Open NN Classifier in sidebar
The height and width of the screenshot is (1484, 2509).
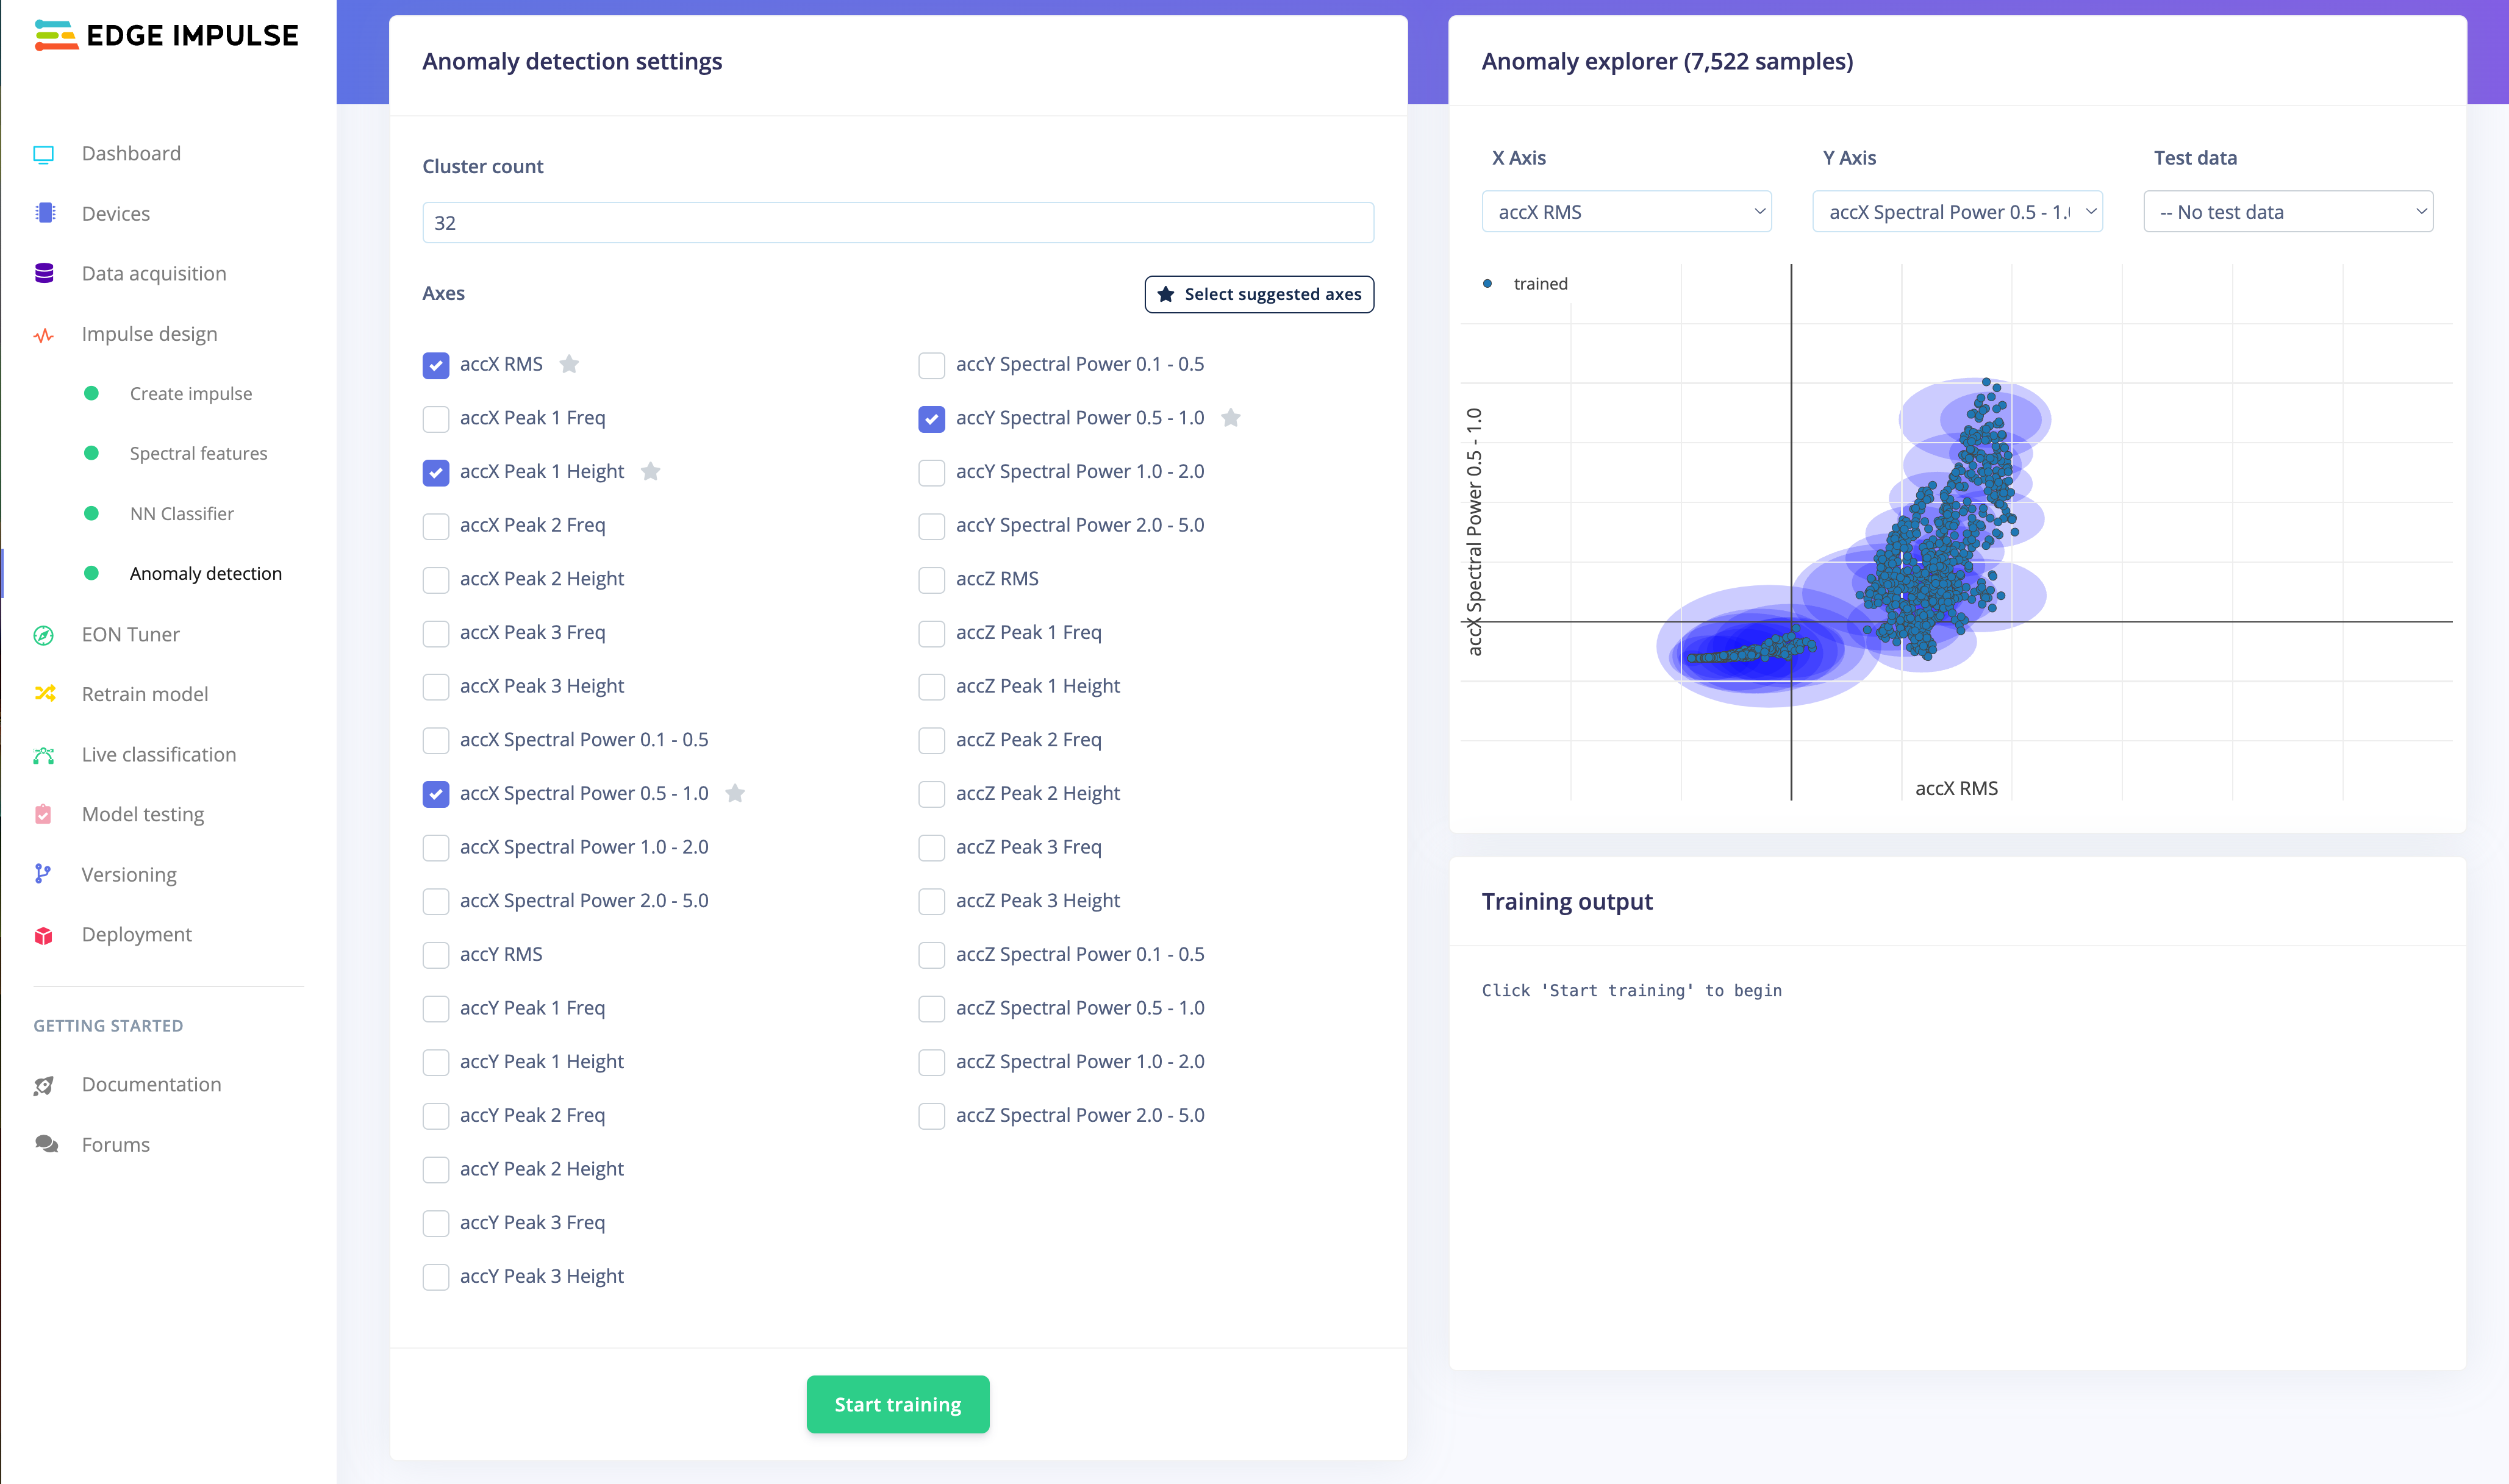pyautogui.click(x=181, y=514)
